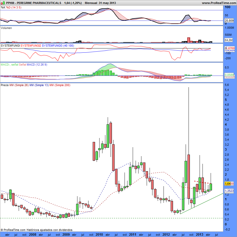Click the 0,5 level on the MACD axis

pyautogui.click(x=227, y=68)
